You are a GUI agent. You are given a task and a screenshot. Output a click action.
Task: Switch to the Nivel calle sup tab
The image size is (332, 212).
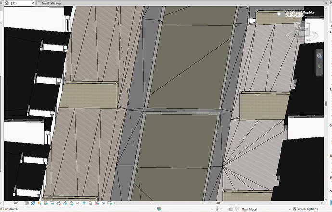[51, 3]
